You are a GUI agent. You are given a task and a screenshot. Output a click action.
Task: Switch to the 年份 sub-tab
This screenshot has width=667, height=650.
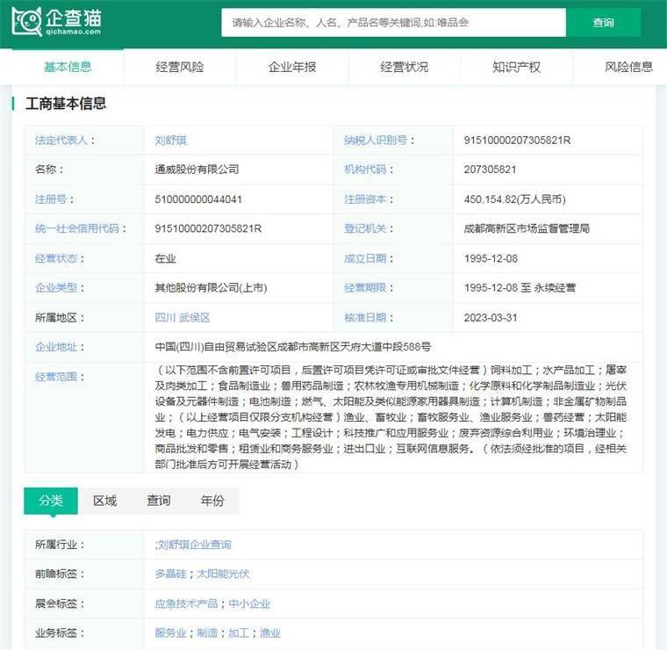coord(212,501)
